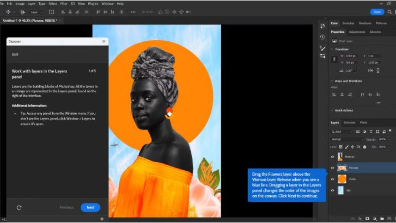Collapse the Transform section
This screenshot has height=223, width=396.
click(x=332, y=49)
